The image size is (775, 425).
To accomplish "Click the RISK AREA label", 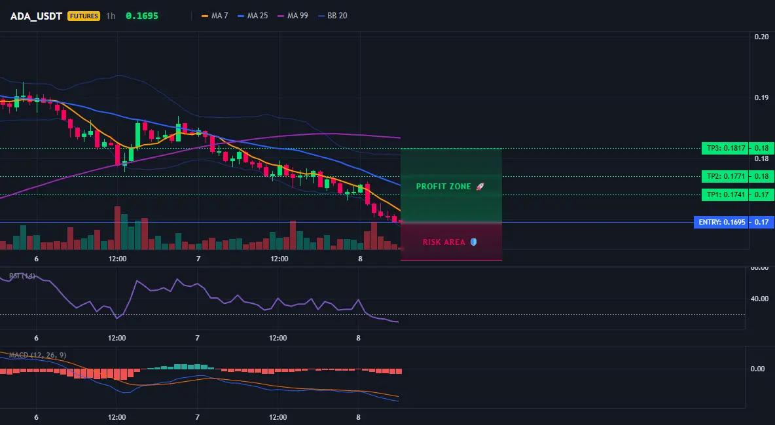I will [444, 242].
